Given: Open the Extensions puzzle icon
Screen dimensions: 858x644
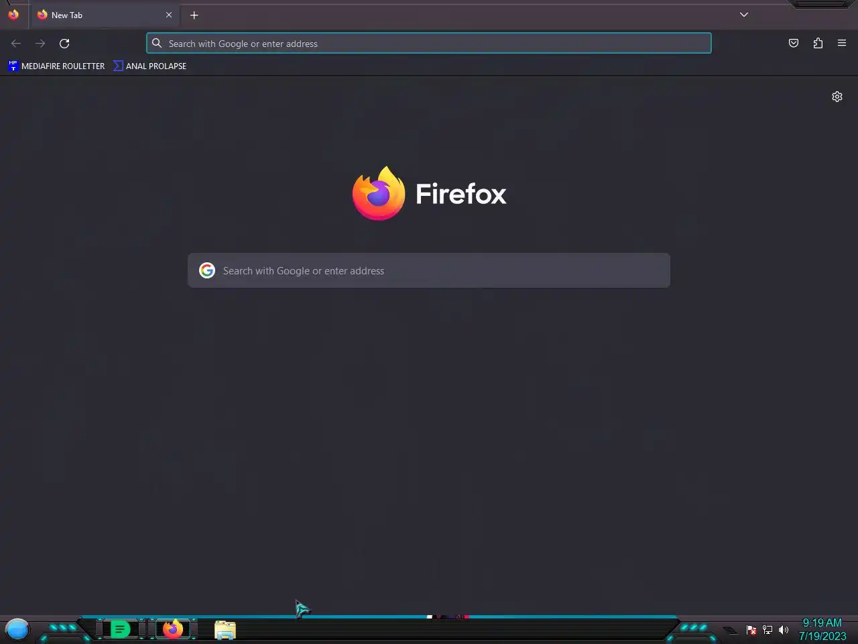Looking at the screenshot, I should tap(818, 44).
